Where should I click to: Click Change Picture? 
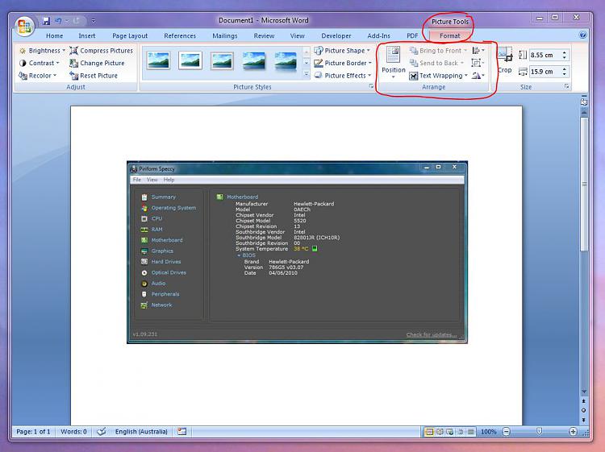[97, 63]
